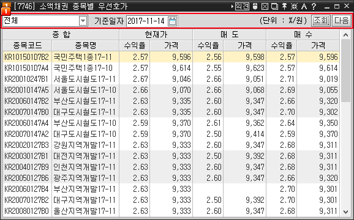
Task: Select row code KR10150107B2
Action: (x=26, y=57)
